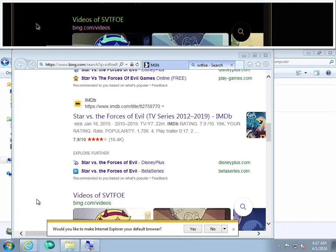Image resolution: width=336 pixels, height=252 pixels.
Task: Click the second video thumbnail with pearl necklace
Action: [x=192, y=214]
